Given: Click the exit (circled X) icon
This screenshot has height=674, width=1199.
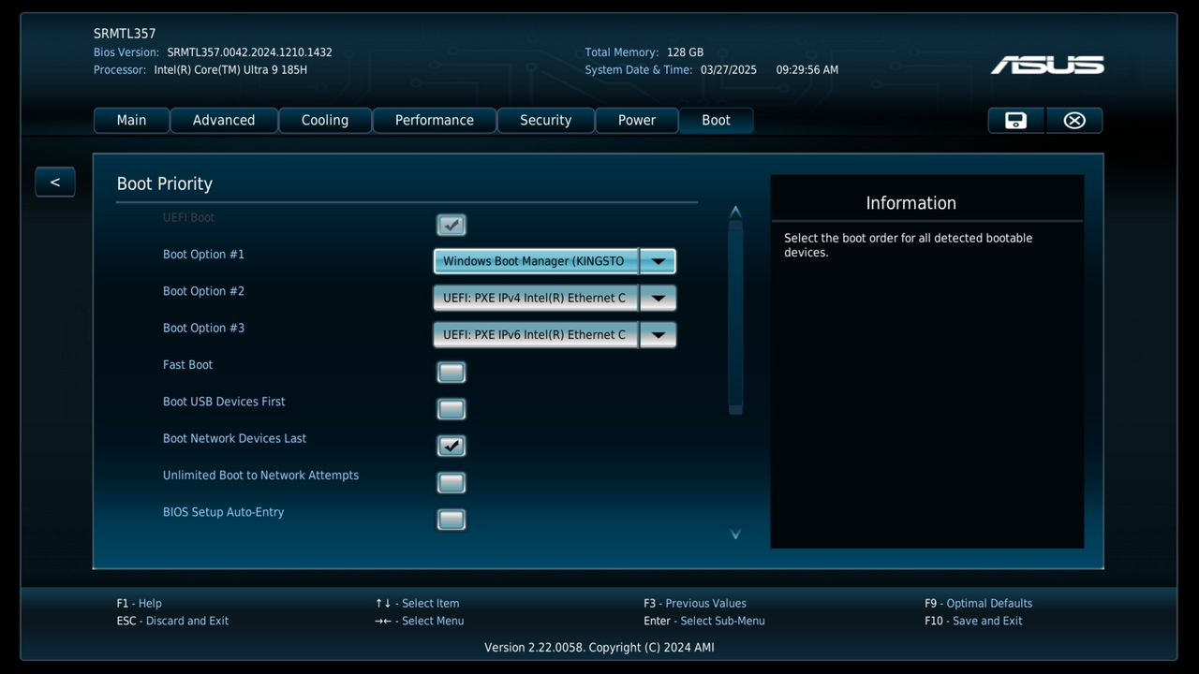Looking at the screenshot, I should coord(1074,121).
